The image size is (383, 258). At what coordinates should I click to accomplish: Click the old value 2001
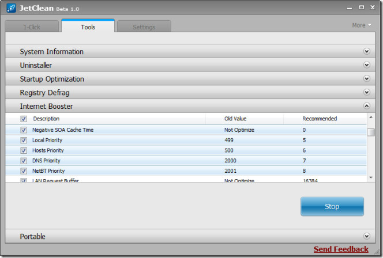coord(230,171)
